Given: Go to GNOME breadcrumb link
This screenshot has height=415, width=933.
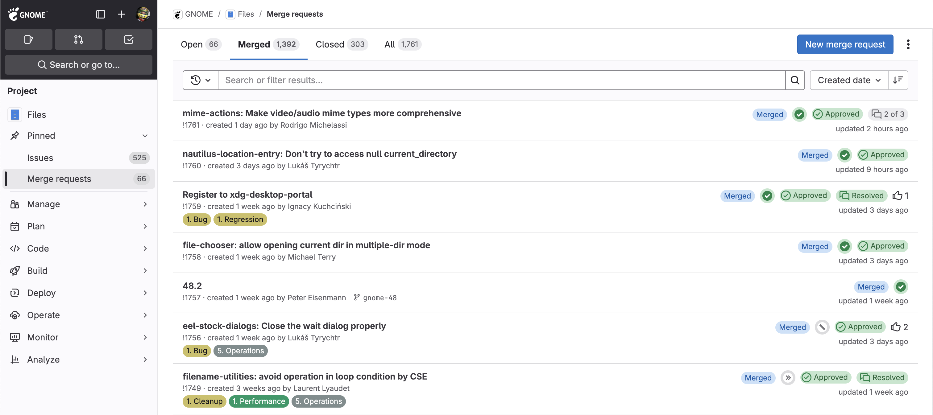Looking at the screenshot, I should (193, 14).
